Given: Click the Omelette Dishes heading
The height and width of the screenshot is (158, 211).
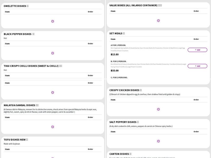Looking at the screenshot, I should (16, 6).
